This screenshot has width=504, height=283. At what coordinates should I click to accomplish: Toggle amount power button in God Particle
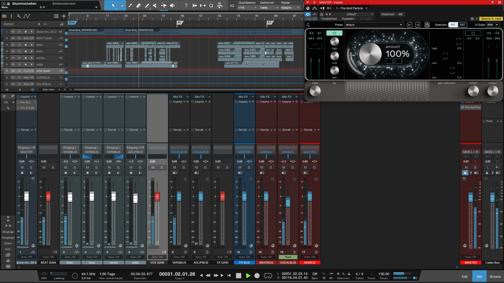tap(394, 61)
